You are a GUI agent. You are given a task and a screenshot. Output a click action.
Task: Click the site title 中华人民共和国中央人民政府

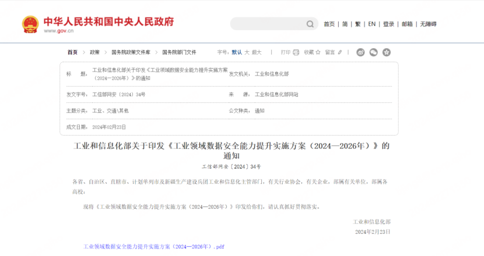click(x=108, y=22)
